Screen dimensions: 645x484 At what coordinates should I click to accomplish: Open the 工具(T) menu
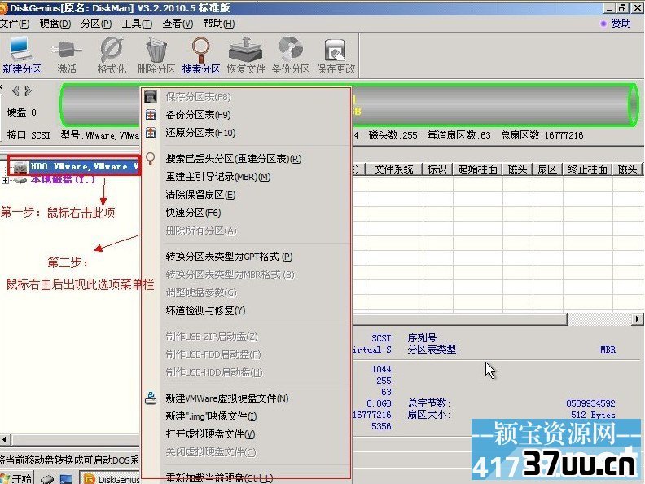click(x=137, y=24)
